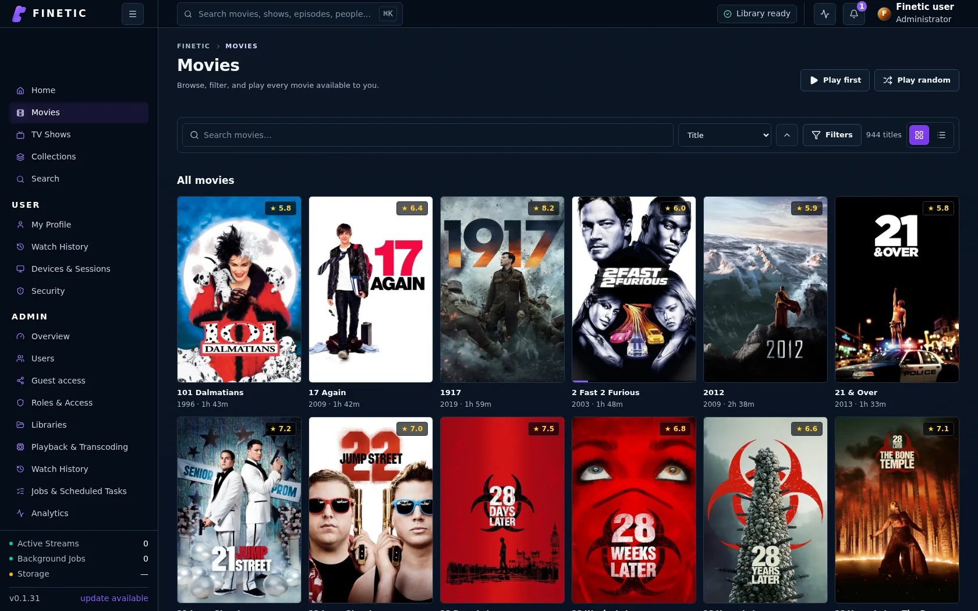The height and width of the screenshot is (611, 978).
Task: Click Active Streams status row
Action: 79,543
